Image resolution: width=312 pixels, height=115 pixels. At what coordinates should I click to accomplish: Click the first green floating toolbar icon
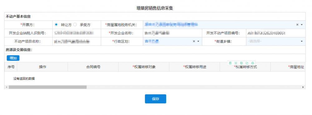(230, 63)
